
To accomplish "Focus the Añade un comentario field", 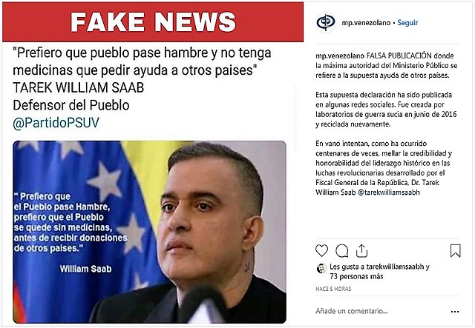I will pyautogui.click(x=351, y=311).
